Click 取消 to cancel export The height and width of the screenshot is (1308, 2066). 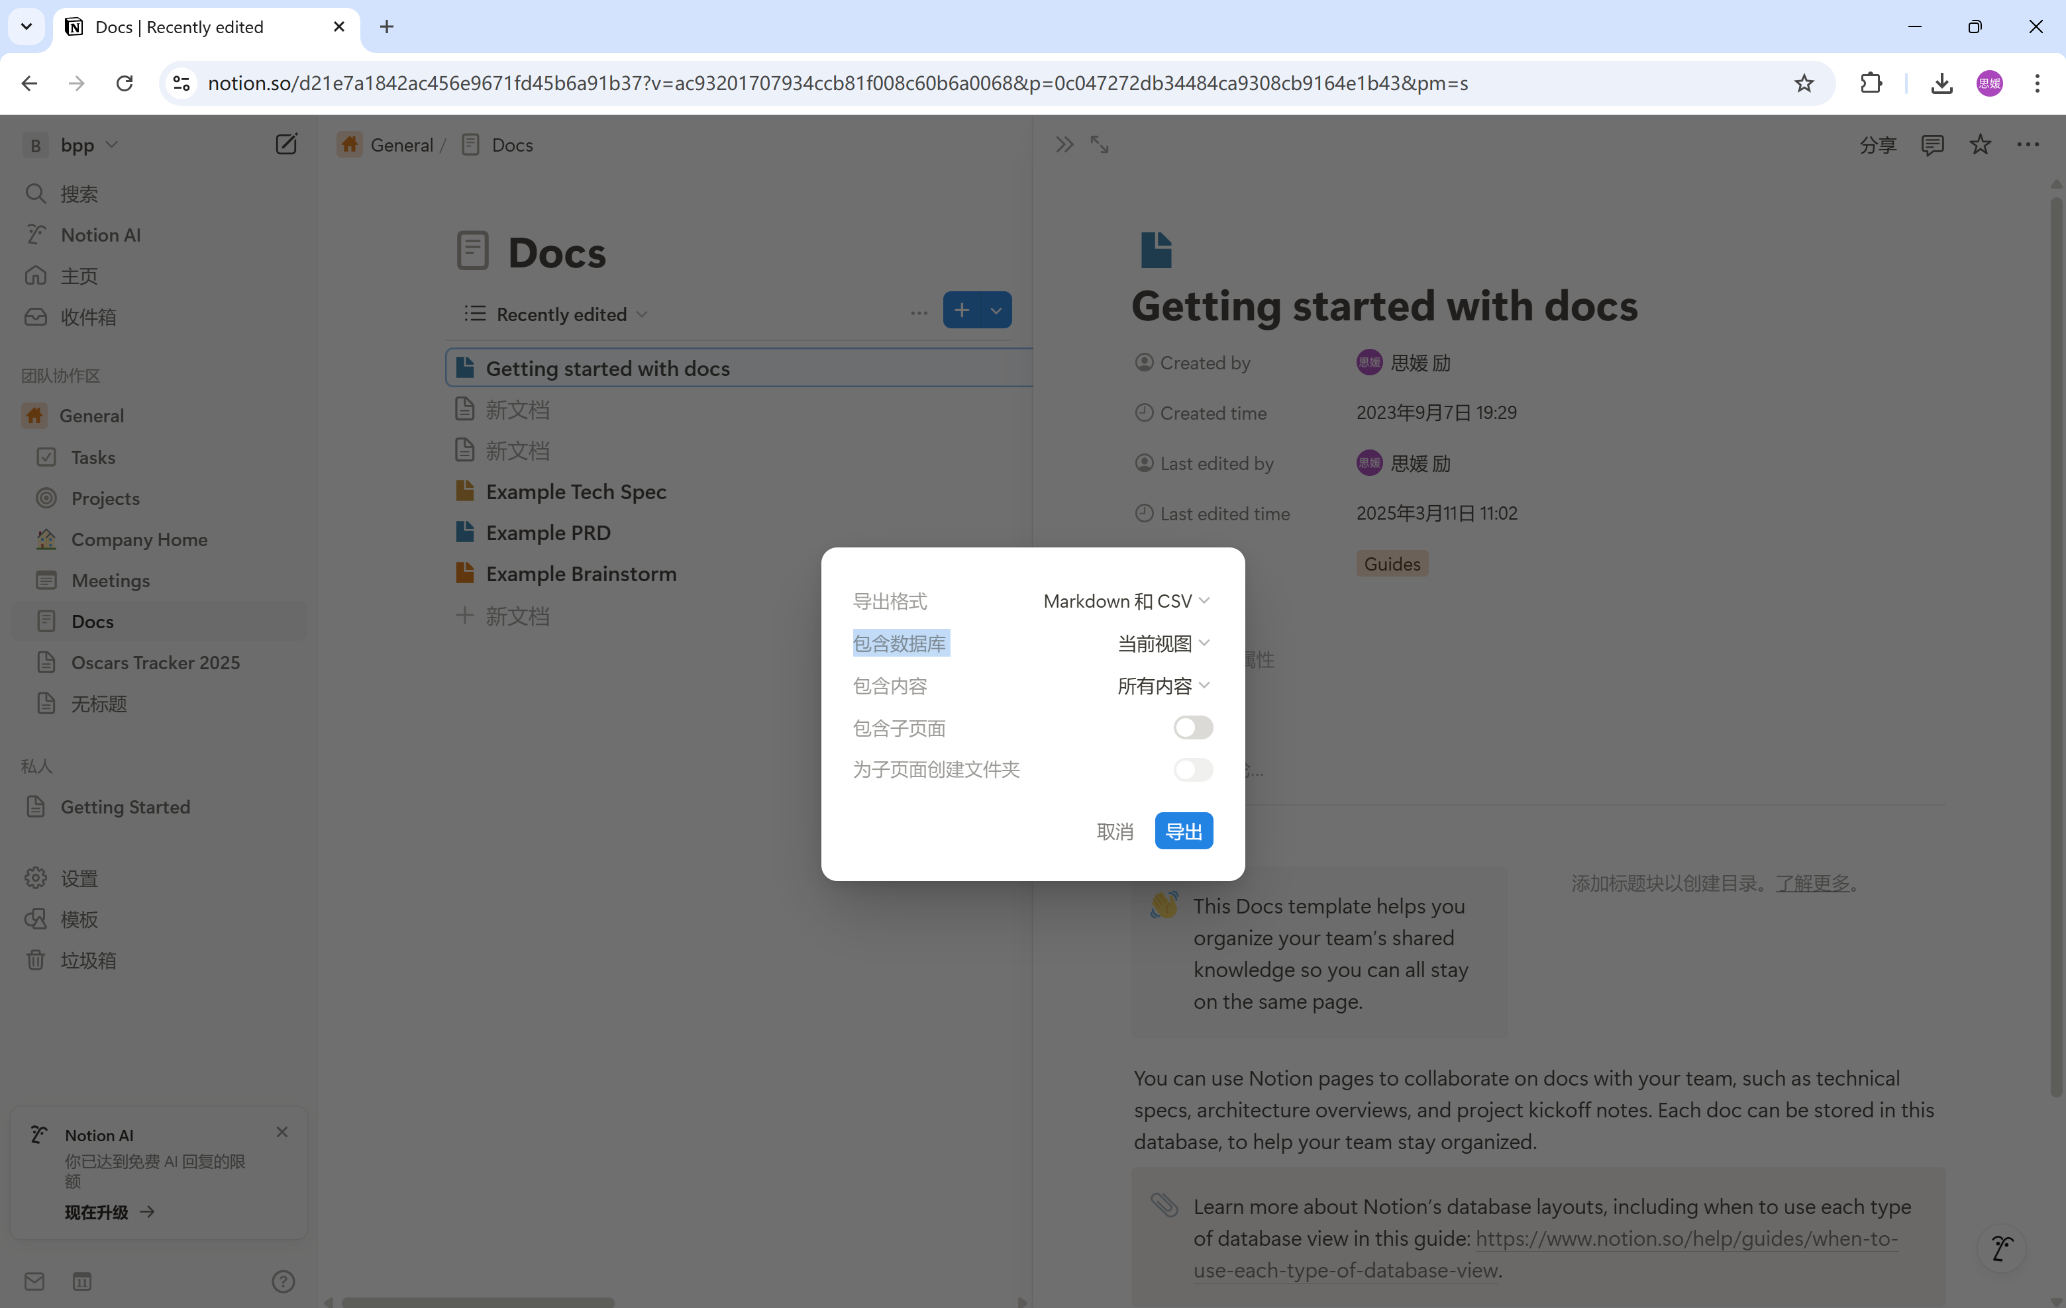click(x=1115, y=831)
